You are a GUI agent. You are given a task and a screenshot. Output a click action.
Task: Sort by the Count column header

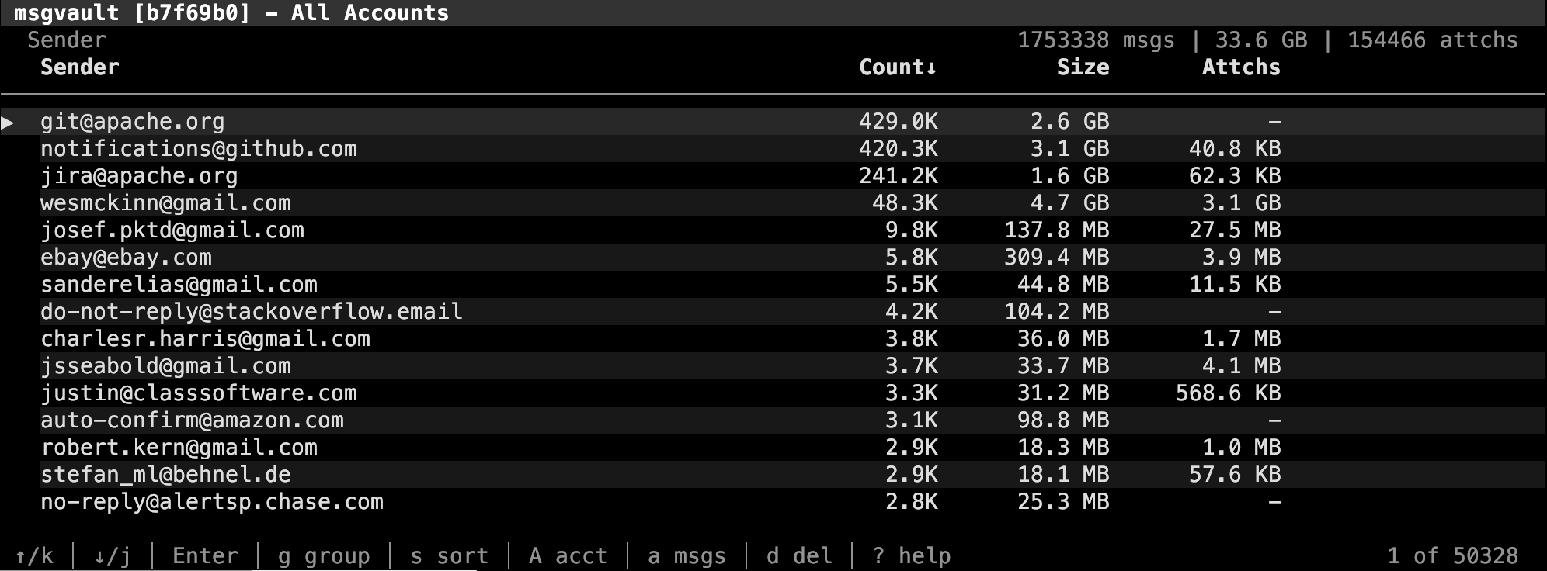(x=897, y=67)
